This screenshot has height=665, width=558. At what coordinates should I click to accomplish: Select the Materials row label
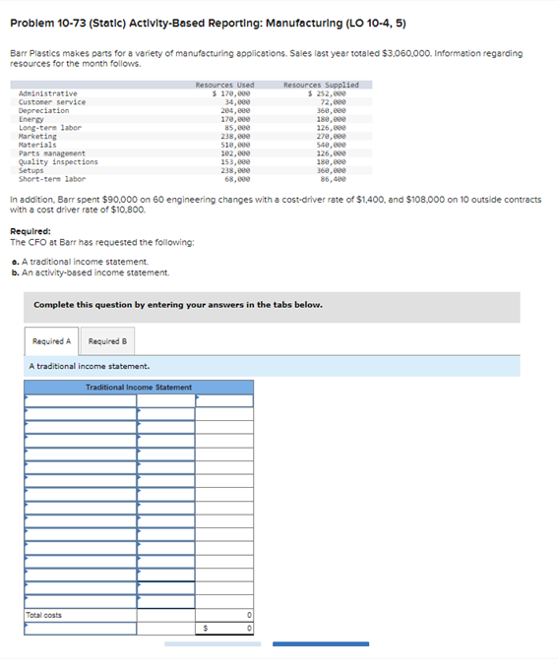coord(37,145)
